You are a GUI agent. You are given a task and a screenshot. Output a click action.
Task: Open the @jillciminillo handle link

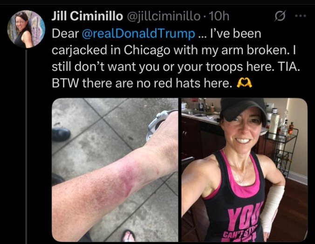point(163,16)
